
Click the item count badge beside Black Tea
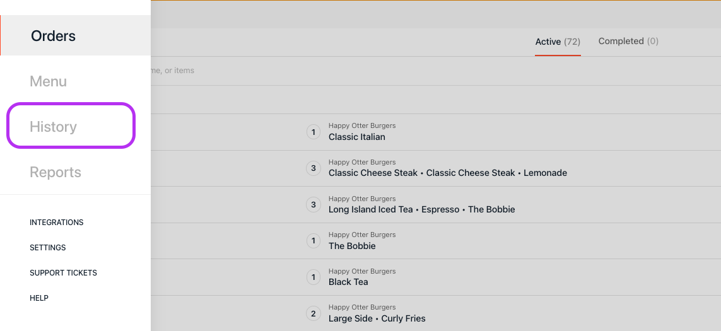click(314, 277)
